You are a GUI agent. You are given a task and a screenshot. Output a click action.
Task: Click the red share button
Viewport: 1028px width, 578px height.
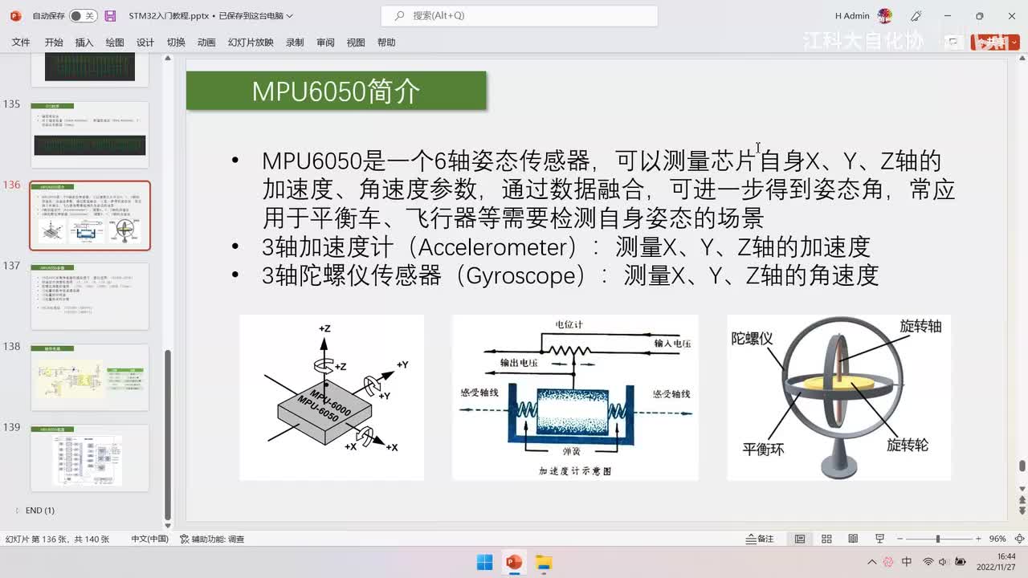point(995,43)
